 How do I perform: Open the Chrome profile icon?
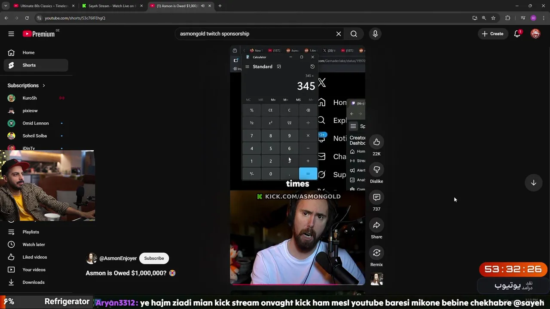533,18
